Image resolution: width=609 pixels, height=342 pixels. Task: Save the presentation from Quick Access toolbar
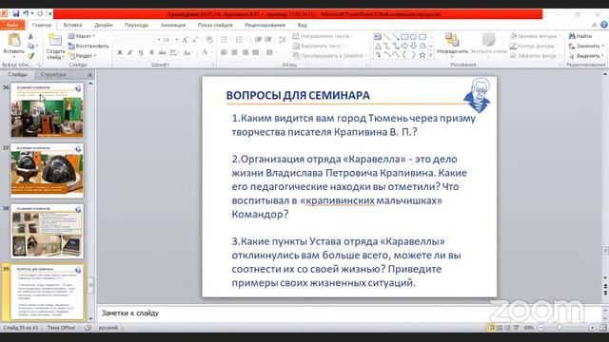coord(15,13)
